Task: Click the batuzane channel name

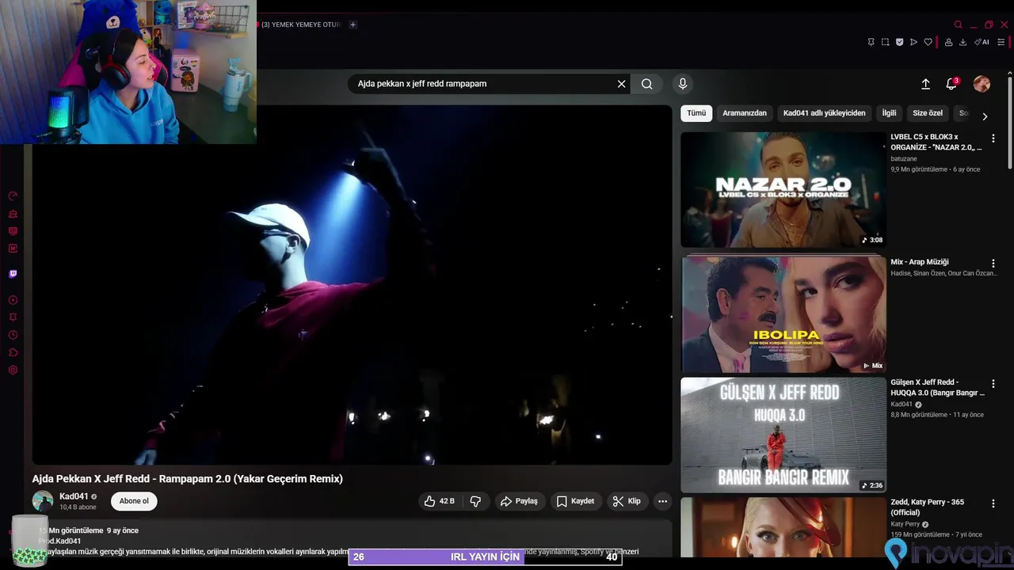Action: tap(905, 158)
